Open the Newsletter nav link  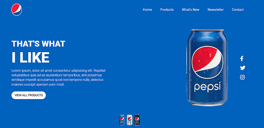tap(215, 9)
